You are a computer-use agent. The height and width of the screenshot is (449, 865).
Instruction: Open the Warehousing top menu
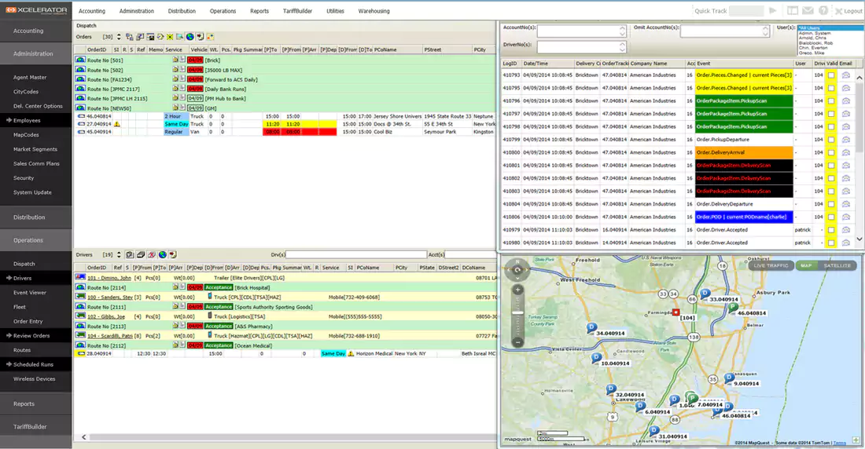374,12
